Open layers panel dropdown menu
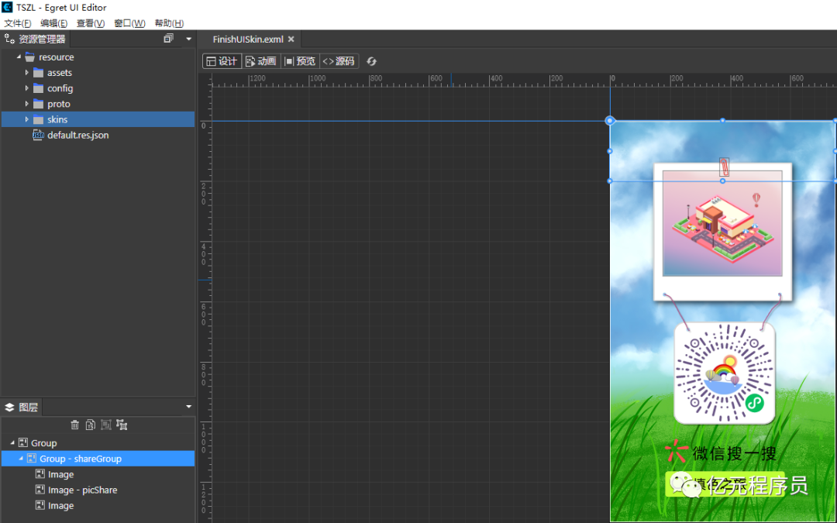The width and height of the screenshot is (837, 523). point(188,407)
